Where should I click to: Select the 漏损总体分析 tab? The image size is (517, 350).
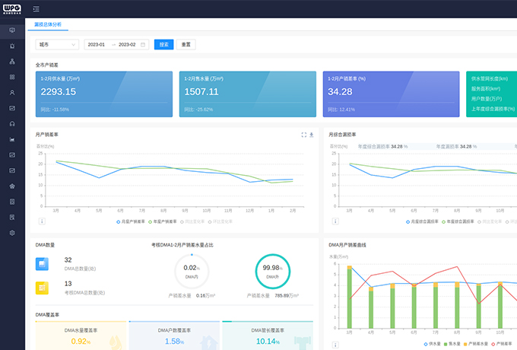[x=49, y=24]
